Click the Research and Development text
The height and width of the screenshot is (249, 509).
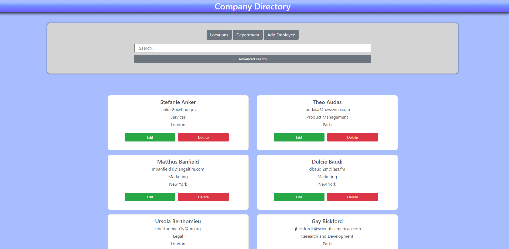coord(327,236)
